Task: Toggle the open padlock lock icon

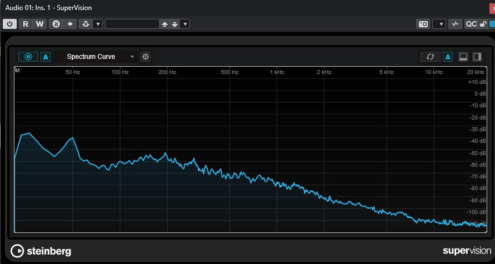Action: 483,24
